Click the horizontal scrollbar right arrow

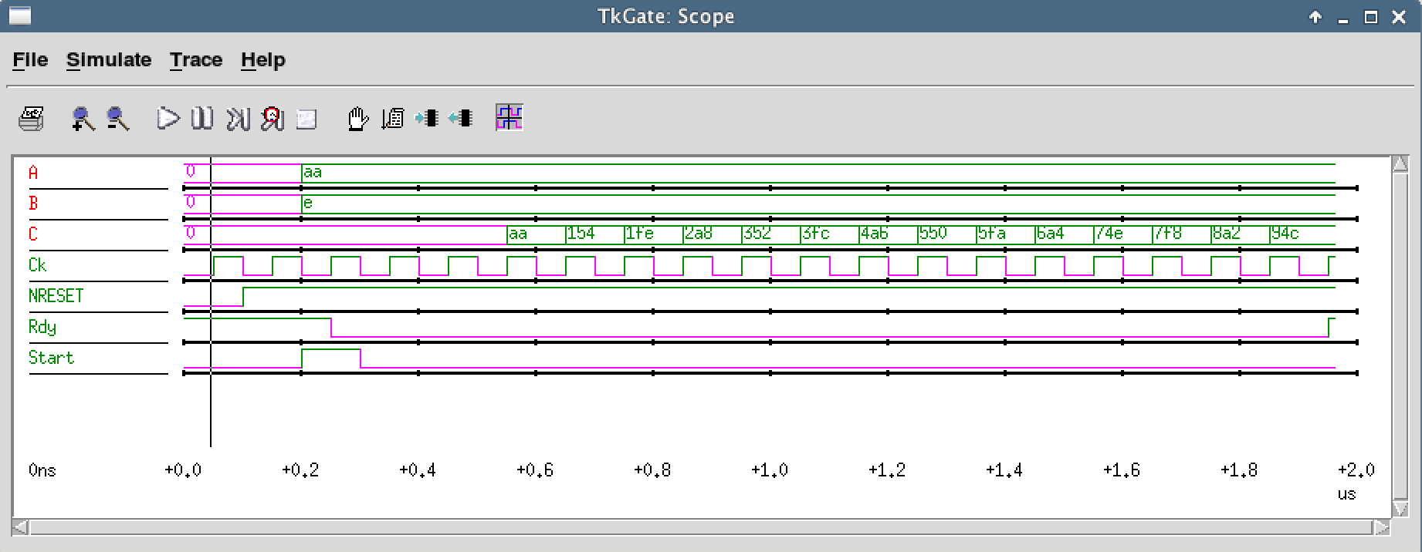point(1380,527)
